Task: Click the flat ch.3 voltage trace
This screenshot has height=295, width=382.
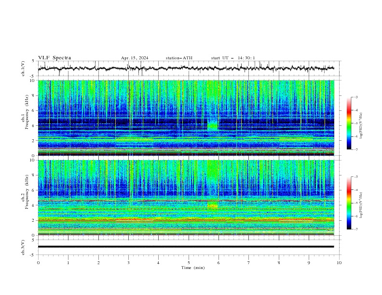Action: [x=186, y=247]
